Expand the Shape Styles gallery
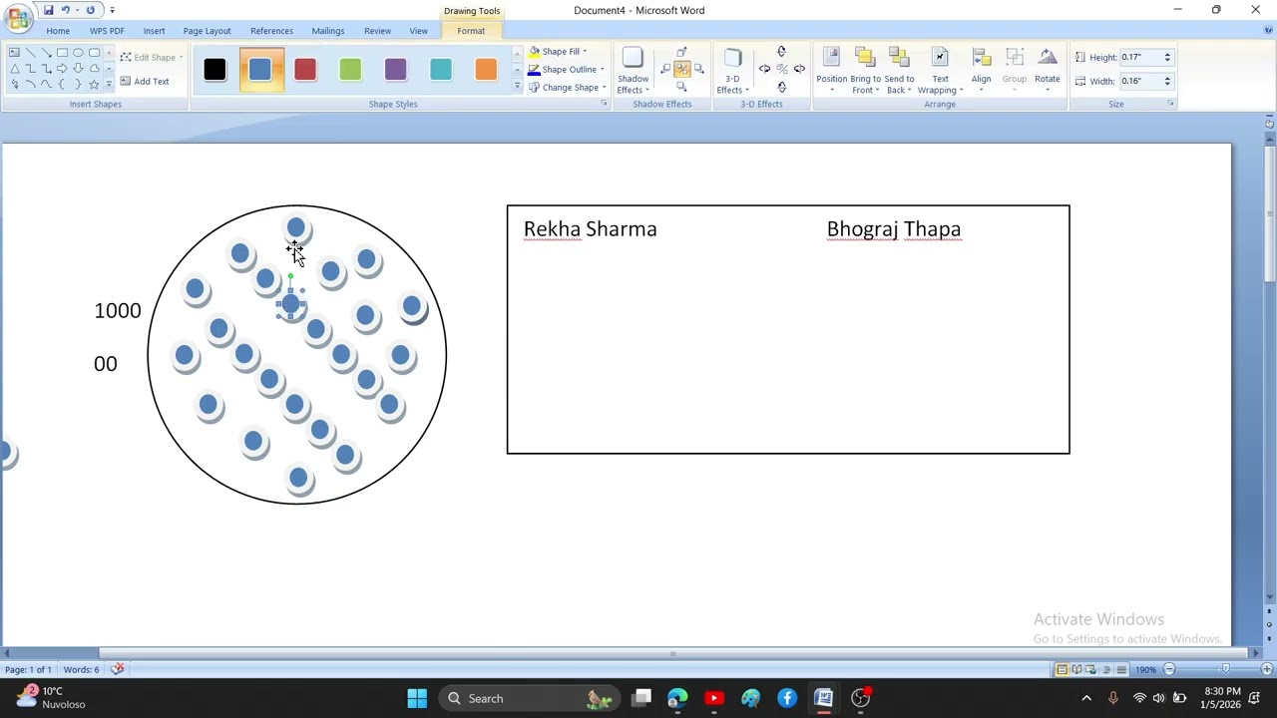 point(517,86)
